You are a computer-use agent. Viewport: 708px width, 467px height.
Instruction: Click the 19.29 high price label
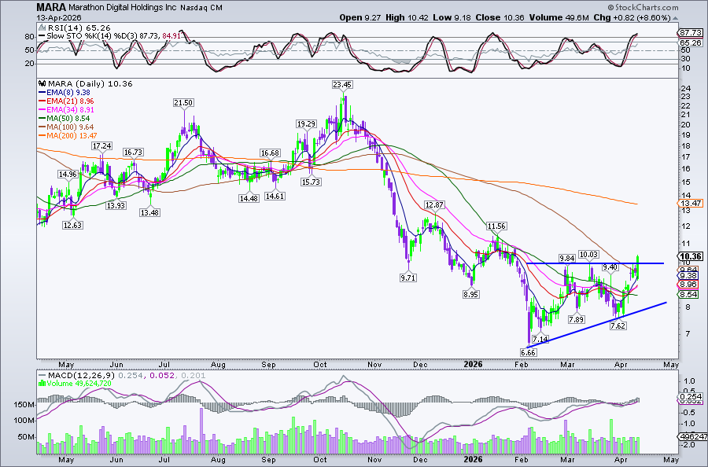[x=306, y=123]
